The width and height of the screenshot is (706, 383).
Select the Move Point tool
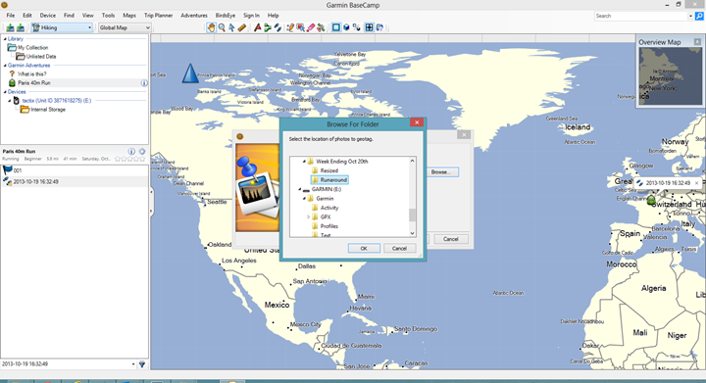tap(300, 27)
